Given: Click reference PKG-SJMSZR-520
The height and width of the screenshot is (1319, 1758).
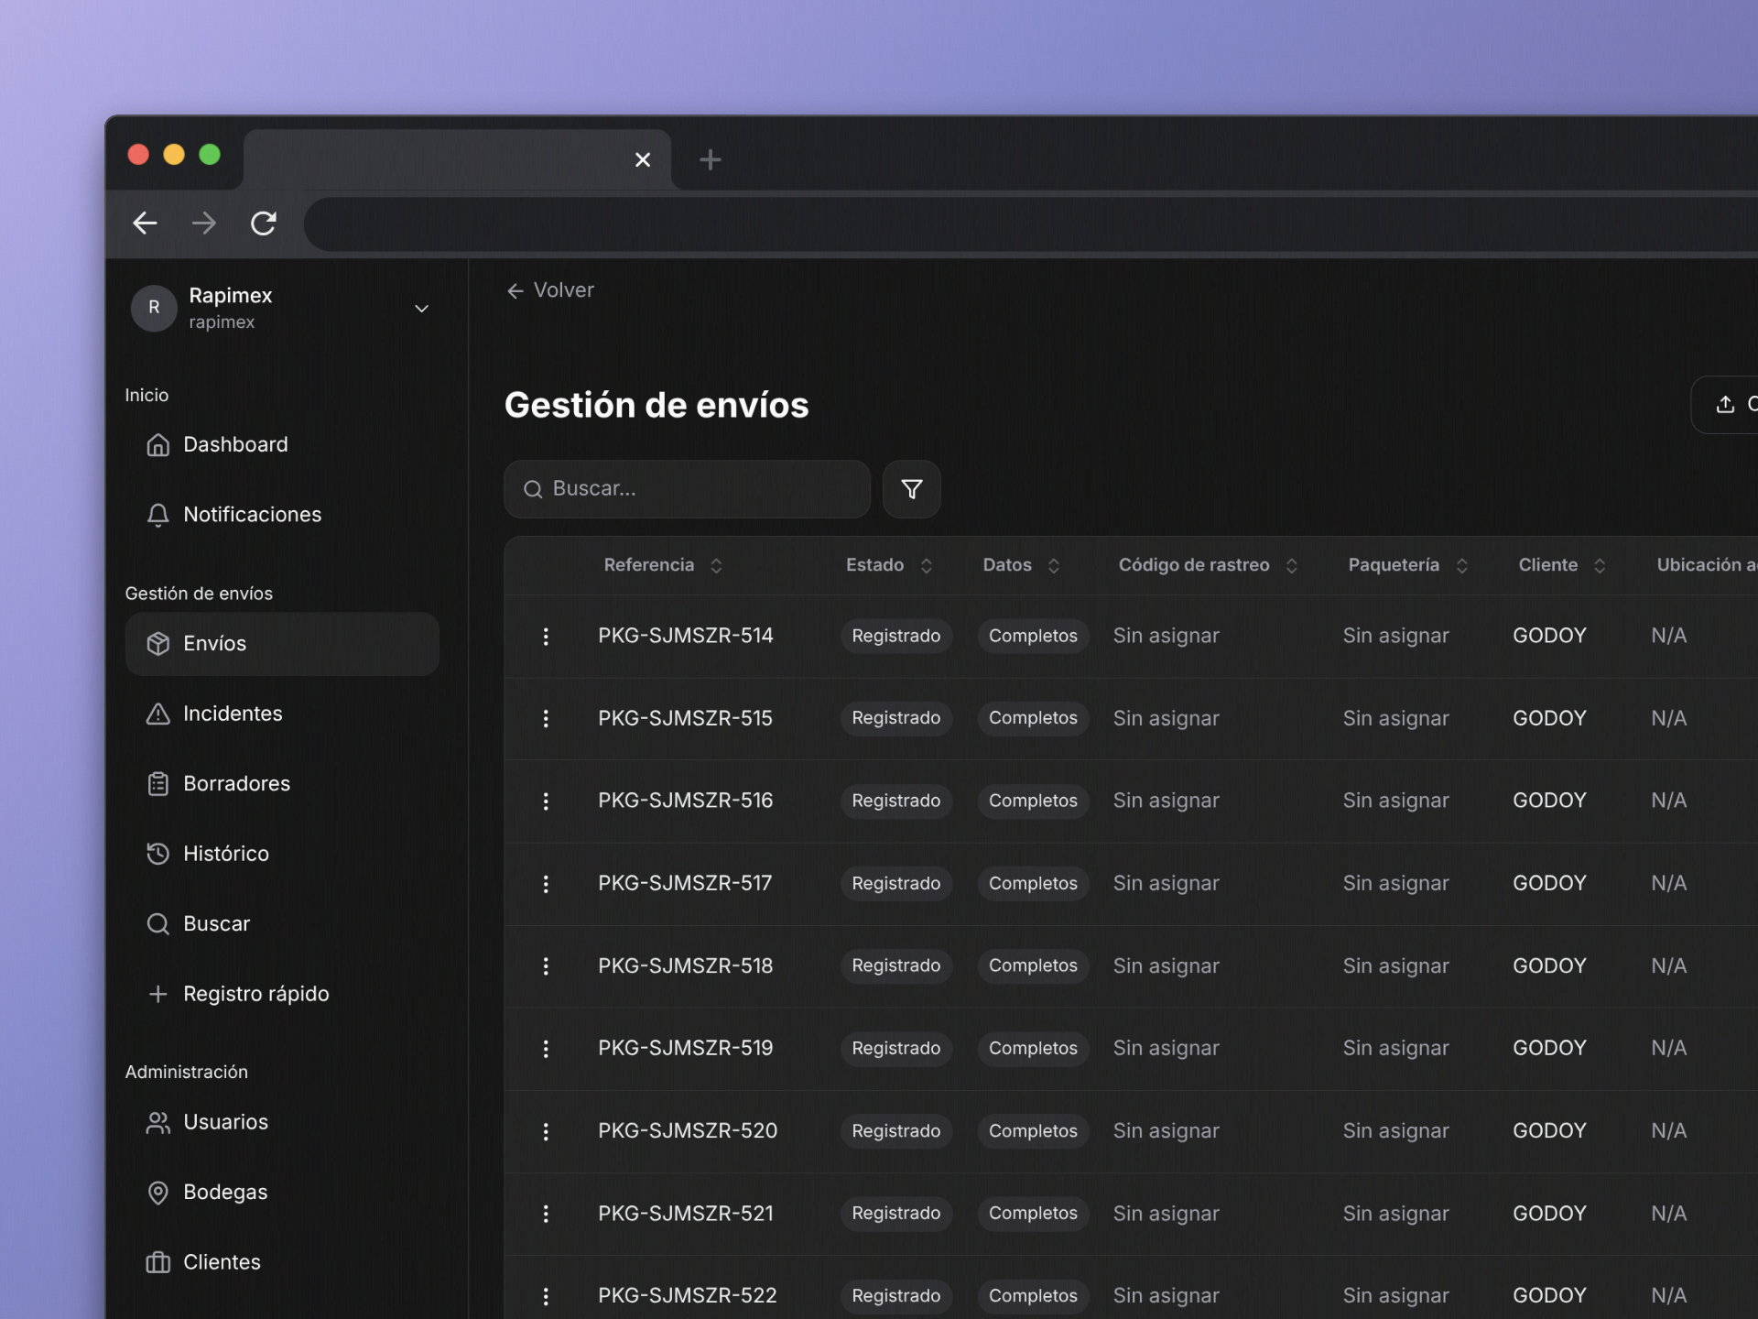Looking at the screenshot, I should click(688, 1131).
